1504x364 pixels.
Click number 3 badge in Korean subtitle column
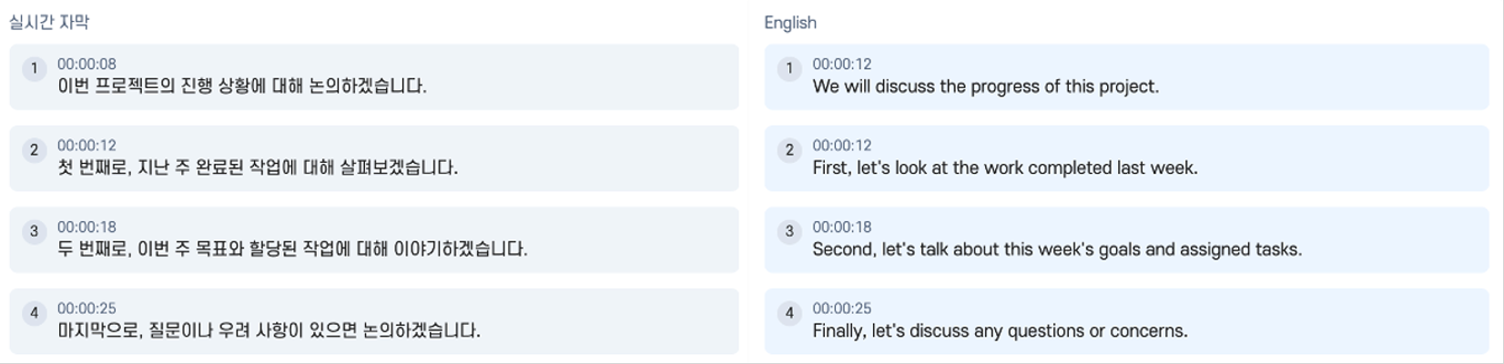pos(34,231)
